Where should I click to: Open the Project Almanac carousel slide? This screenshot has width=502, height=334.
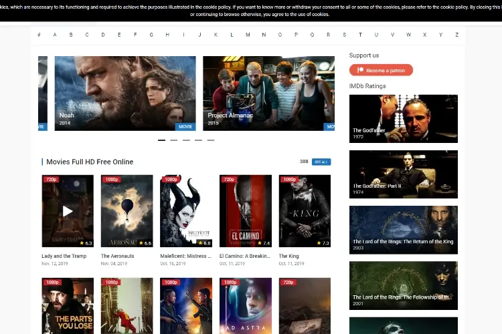[x=268, y=94]
